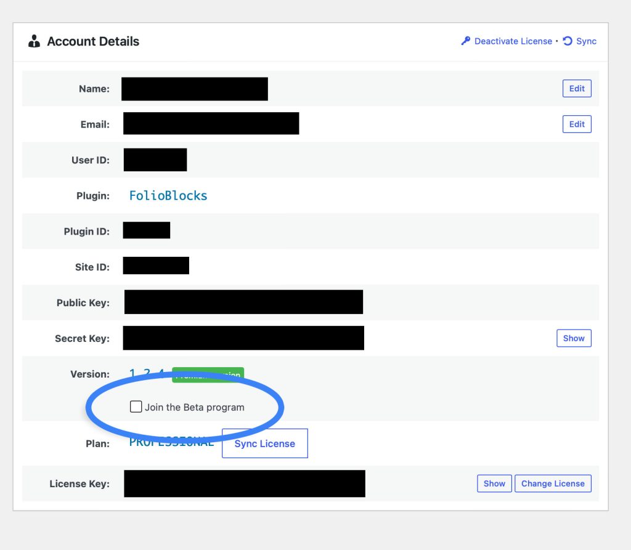Image resolution: width=631 pixels, height=550 pixels.
Task: Open Change License
Action: pyautogui.click(x=553, y=483)
